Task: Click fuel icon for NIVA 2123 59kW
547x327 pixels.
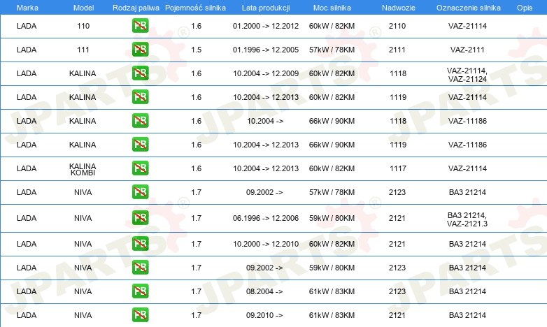Action: (x=140, y=268)
